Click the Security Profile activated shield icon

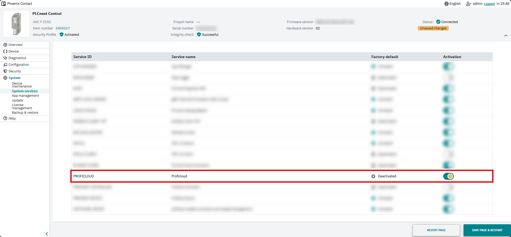[62, 34]
